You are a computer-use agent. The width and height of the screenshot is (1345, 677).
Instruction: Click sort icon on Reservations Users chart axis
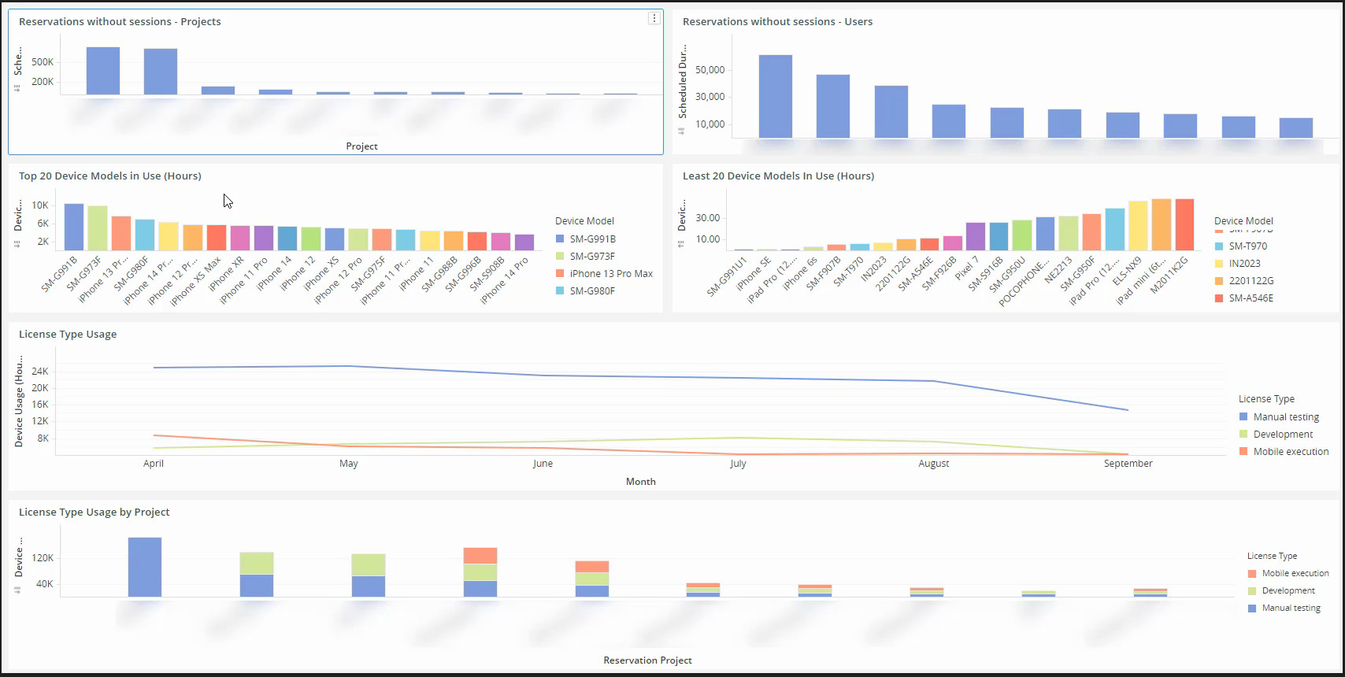click(681, 131)
